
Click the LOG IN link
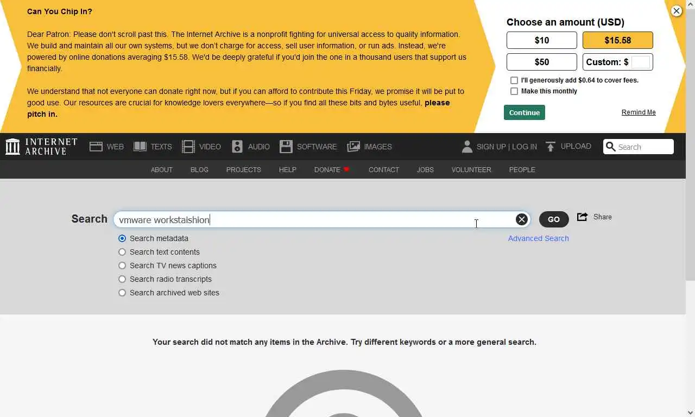[525, 147]
